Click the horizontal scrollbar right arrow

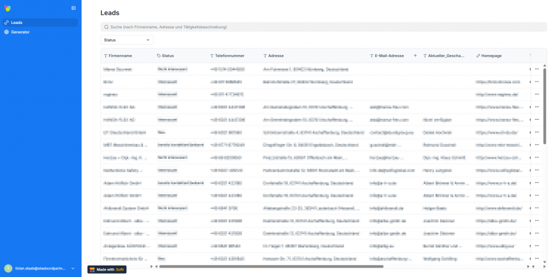click(x=528, y=267)
